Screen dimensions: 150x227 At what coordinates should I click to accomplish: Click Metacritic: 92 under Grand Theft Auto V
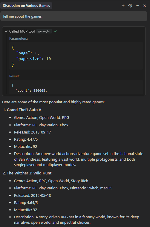pyautogui.click(x=25, y=147)
